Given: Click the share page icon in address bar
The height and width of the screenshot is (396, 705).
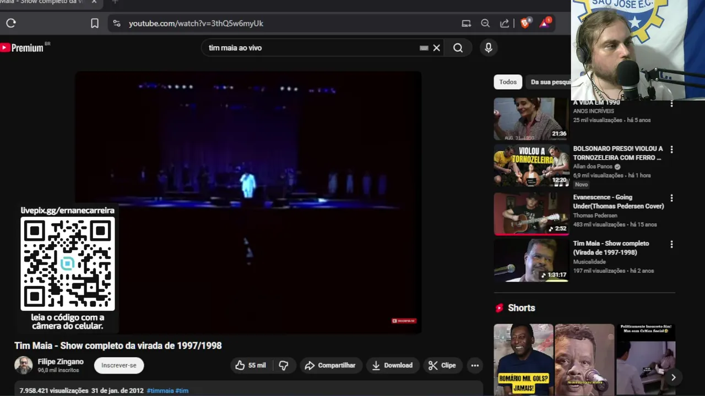Looking at the screenshot, I should pyautogui.click(x=505, y=23).
